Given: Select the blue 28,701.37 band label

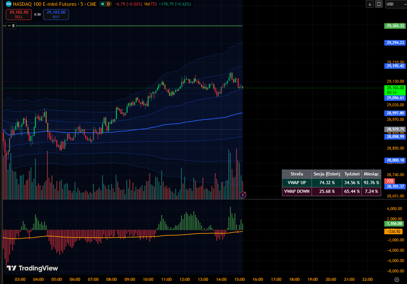Looking at the screenshot, I should coord(395,186).
